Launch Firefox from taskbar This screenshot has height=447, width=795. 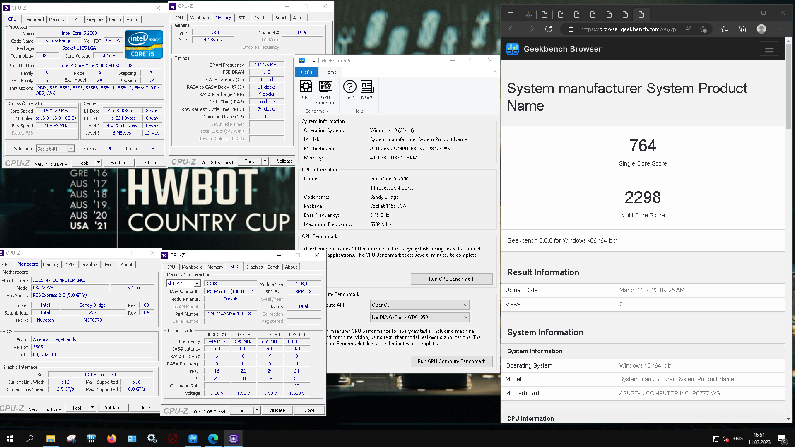112,439
